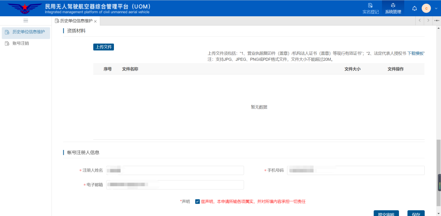Click the 电子邮箱 input field

click(x=175, y=185)
